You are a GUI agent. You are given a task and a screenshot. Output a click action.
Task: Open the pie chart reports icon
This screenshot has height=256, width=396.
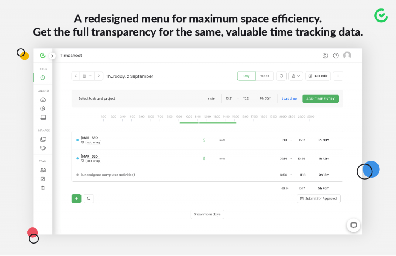tap(43, 109)
